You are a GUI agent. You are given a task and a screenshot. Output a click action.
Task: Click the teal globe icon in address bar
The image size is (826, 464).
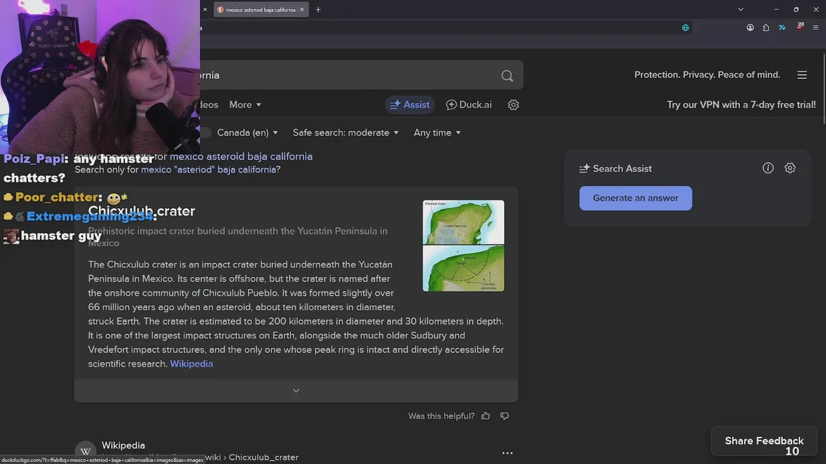pos(685,28)
